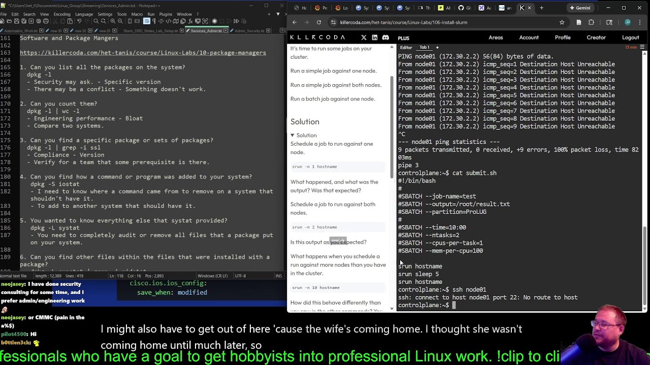Open Notepad++ tab list dropdown arrow

278,14
